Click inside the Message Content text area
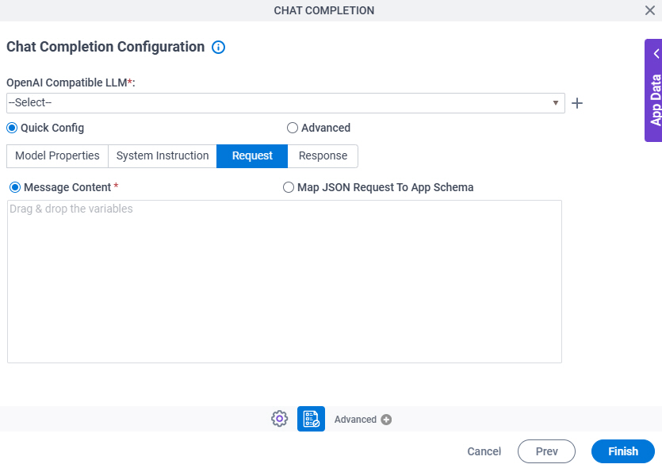 (x=285, y=282)
